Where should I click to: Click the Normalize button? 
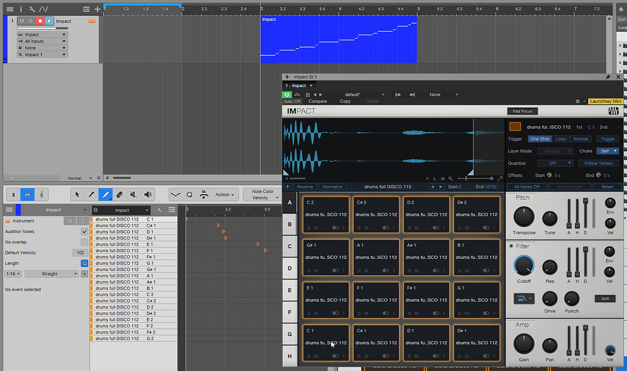[332, 187]
